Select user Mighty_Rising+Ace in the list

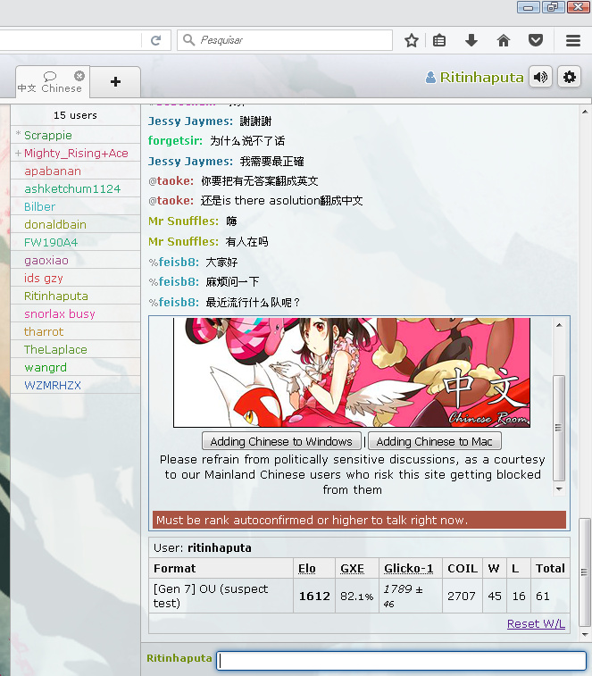point(76,153)
